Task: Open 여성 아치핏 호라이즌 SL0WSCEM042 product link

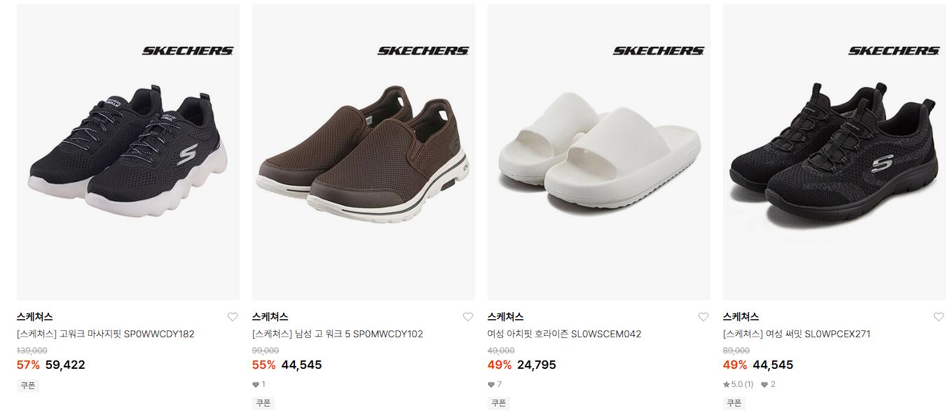Action: click(x=565, y=334)
